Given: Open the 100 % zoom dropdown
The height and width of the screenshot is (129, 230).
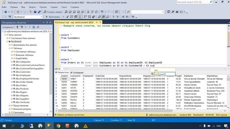Looking at the screenshot, I should (64, 69).
